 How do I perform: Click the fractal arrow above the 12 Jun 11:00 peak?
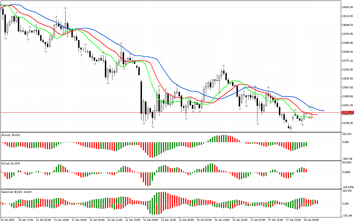tap(121, 43)
